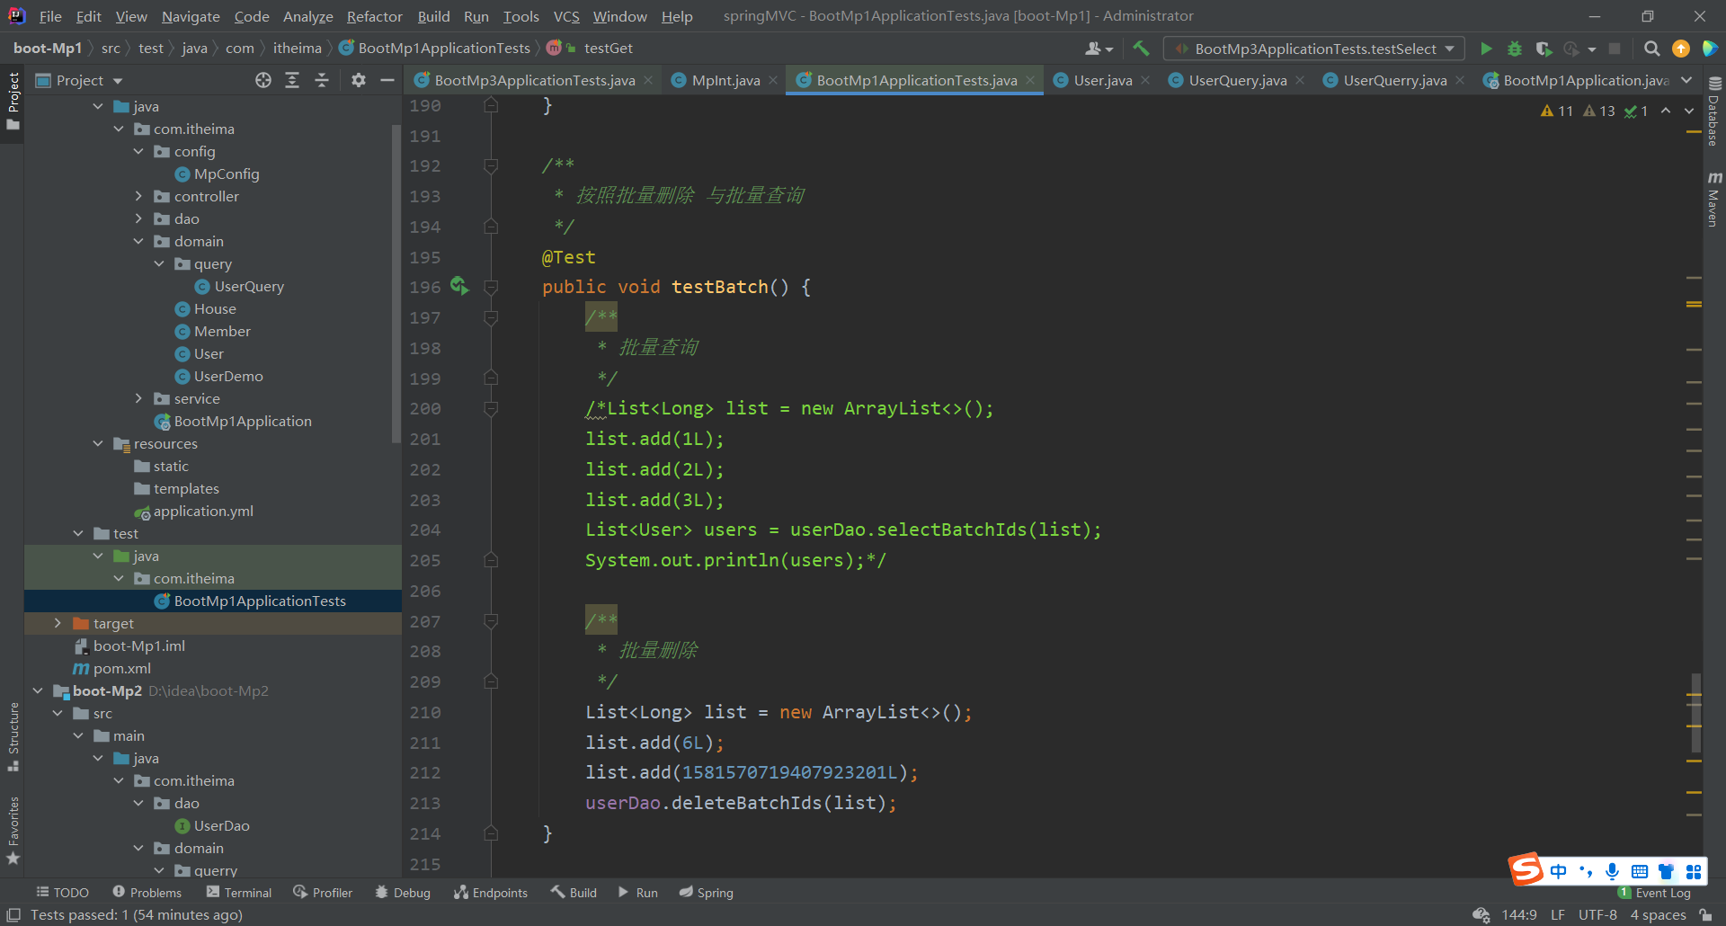Image resolution: width=1726 pixels, height=926 pixels.
Task: Open Sogou soft keyboard icon
Action: coord(1640,871)
